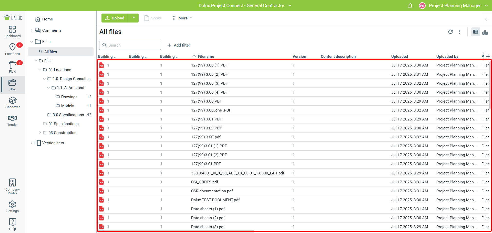The height and width of the screenshot is (233, 492).
Task: Open the Field module
Action: coord(12,67)
